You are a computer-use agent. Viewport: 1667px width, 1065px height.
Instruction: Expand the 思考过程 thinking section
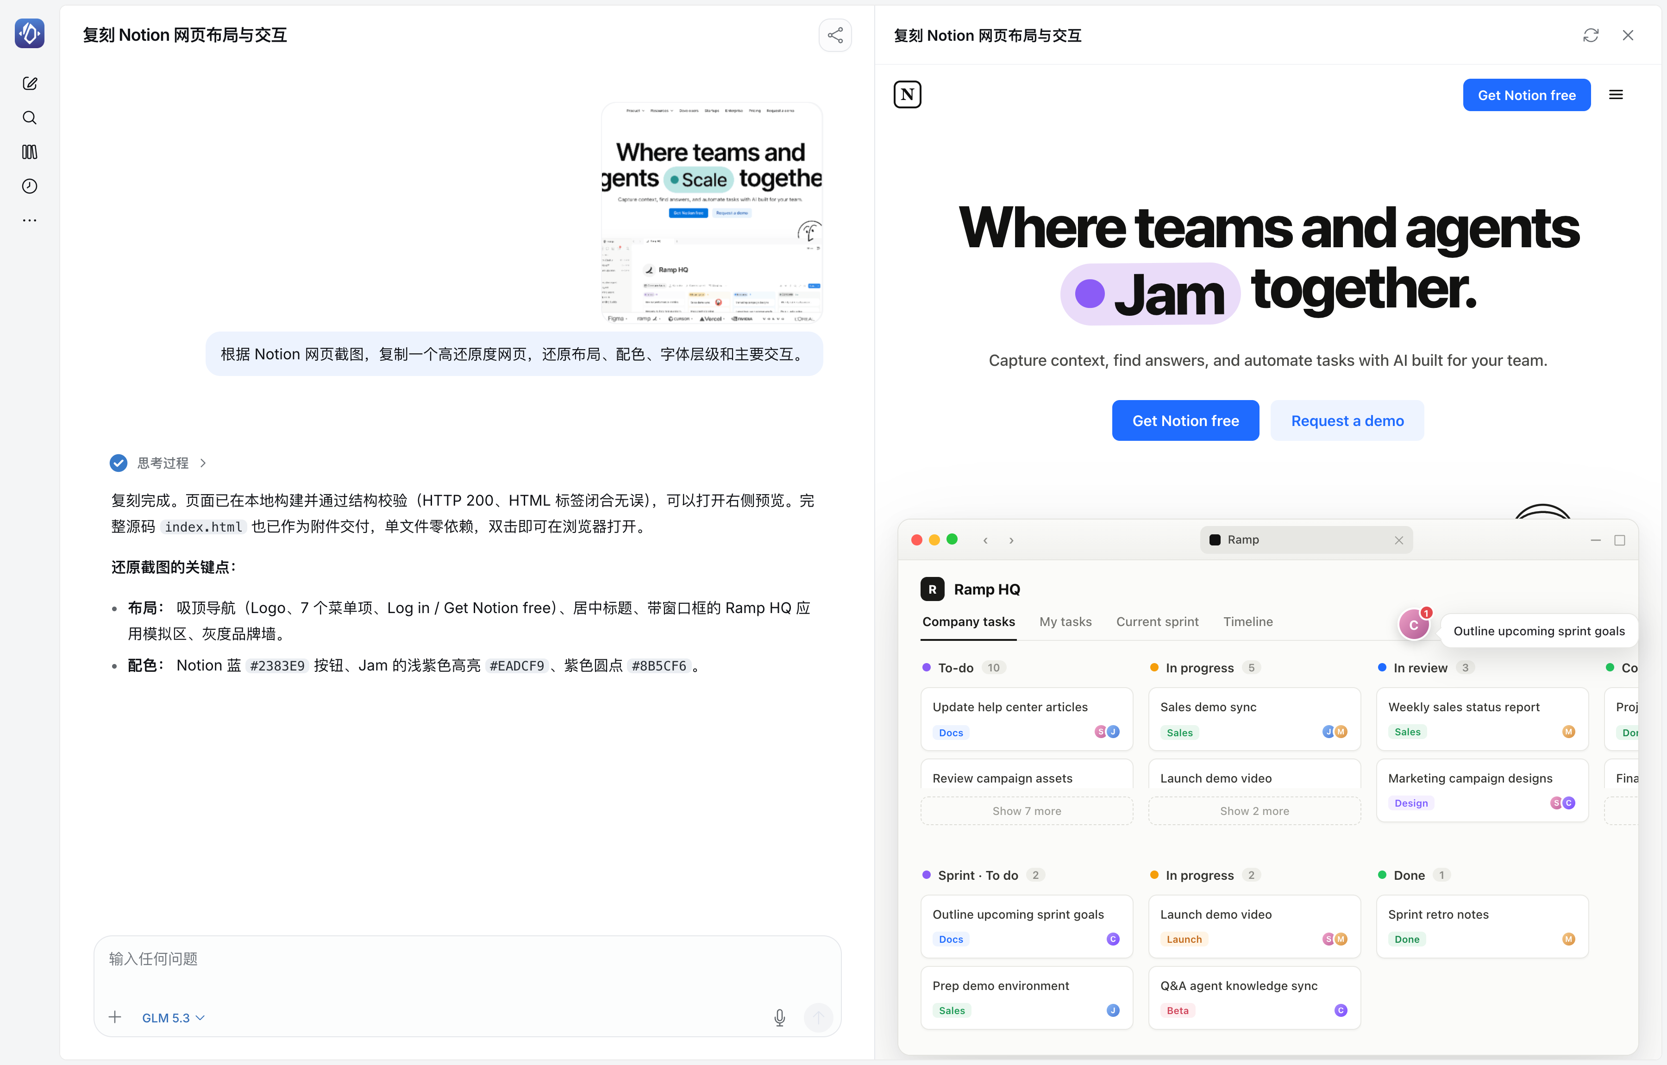[158, 463]
